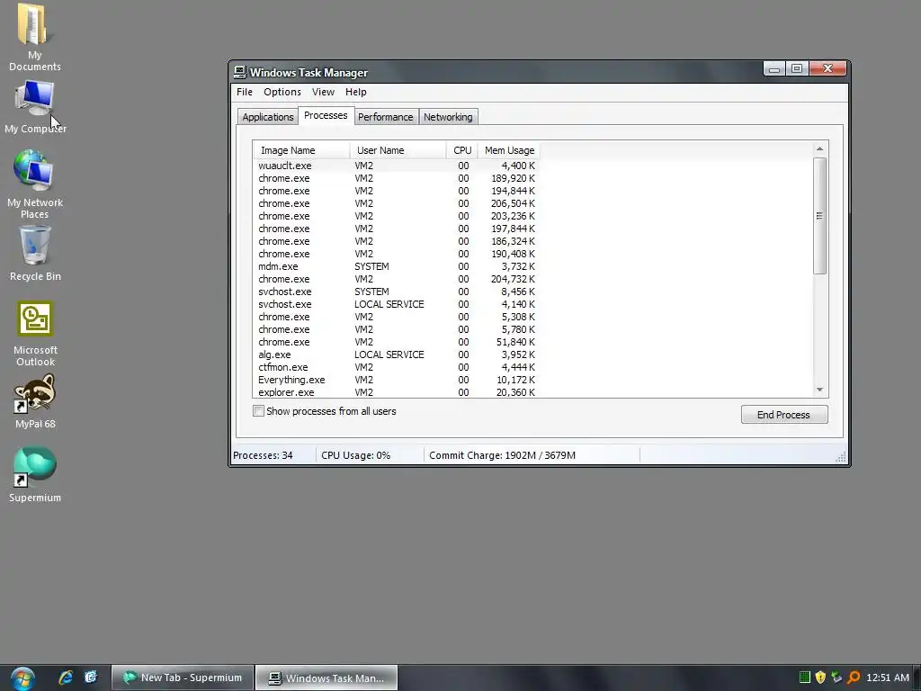Viewport: 921px width, 691px height.
Task: Sort by the User Name column header
Action: (398, 150)
